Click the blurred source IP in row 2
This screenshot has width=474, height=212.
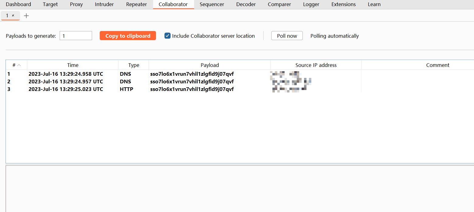click(291, 82)
